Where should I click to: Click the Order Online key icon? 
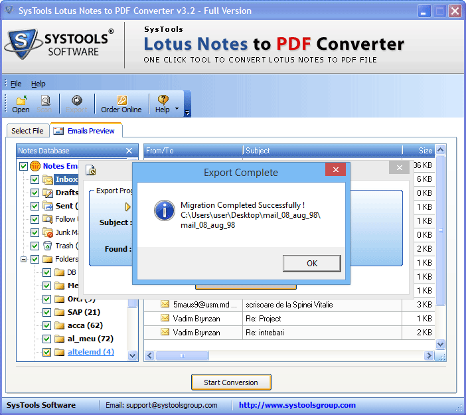pos(121,100)
